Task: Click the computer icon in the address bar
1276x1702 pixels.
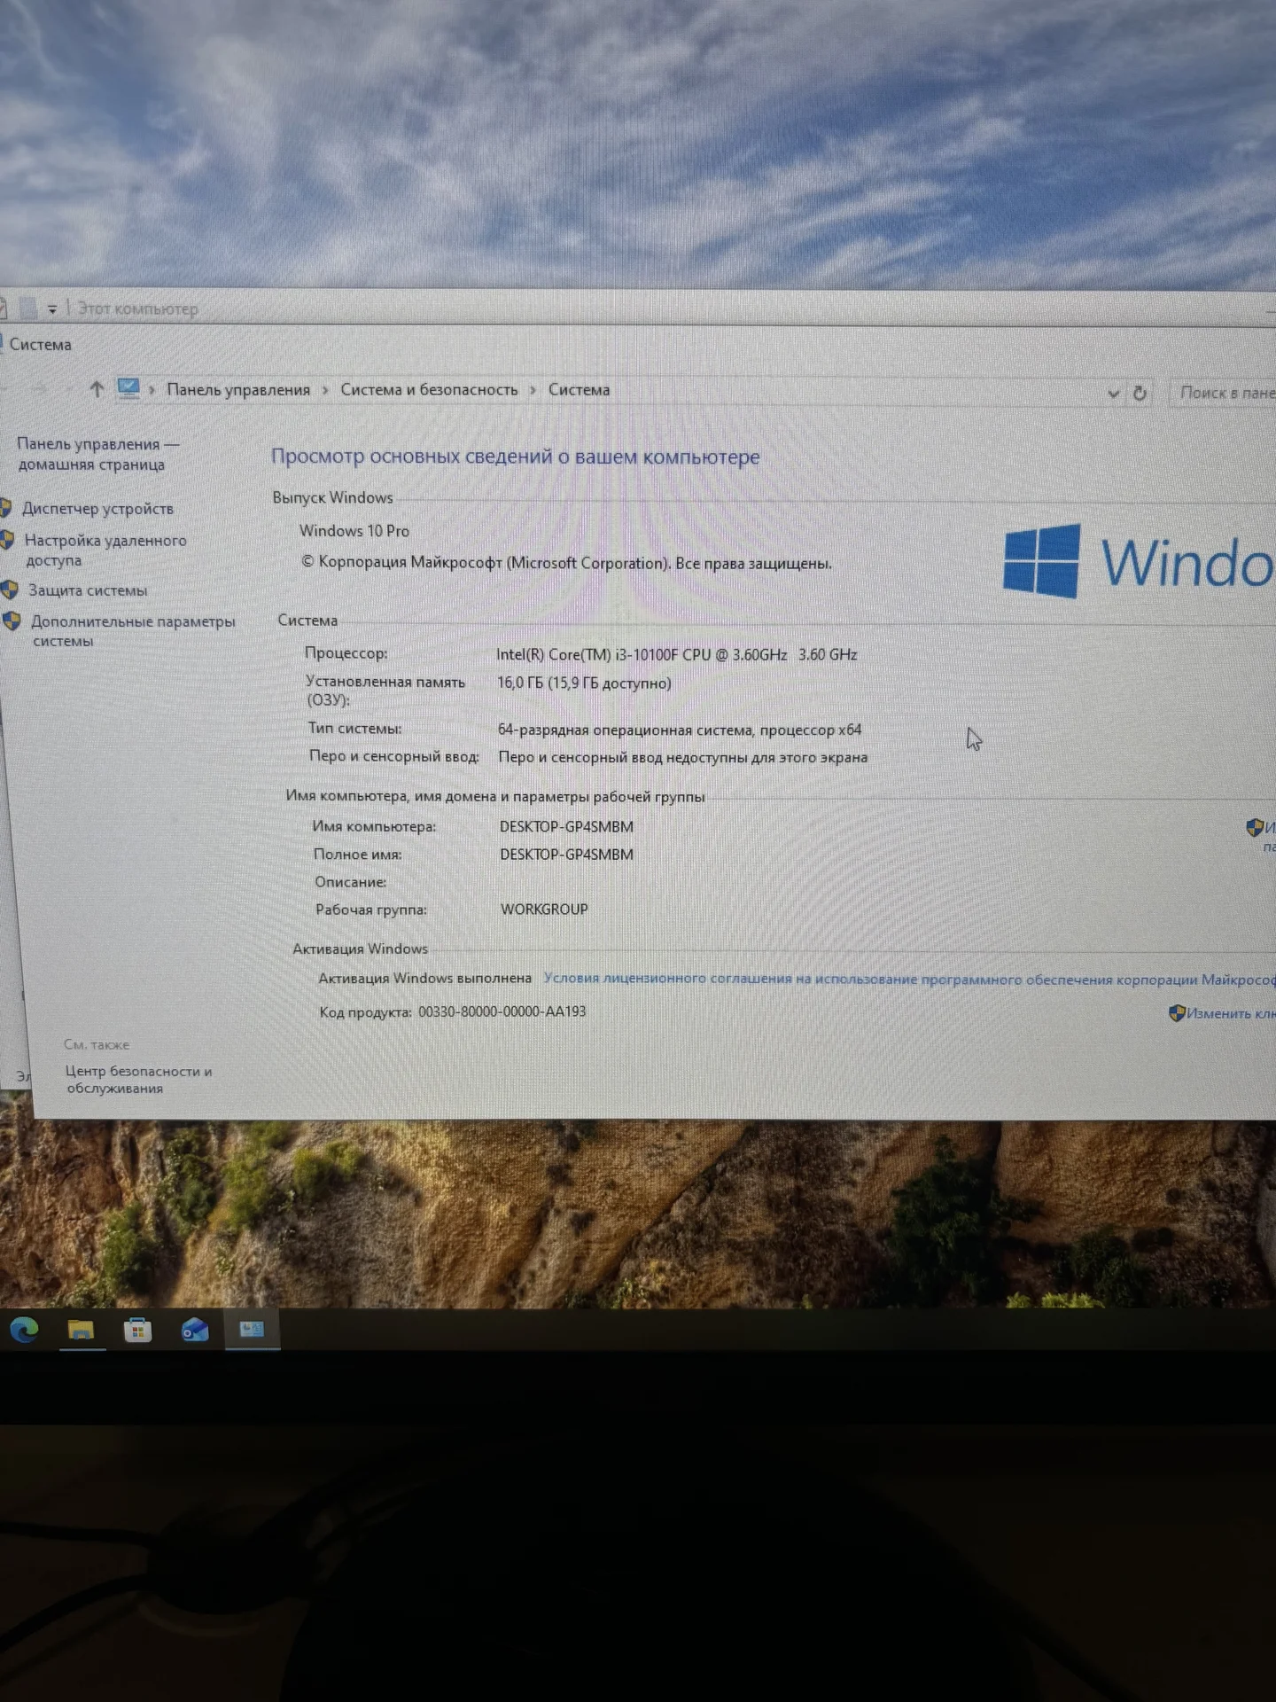Action: pyautogui.click(x=128, y=388)
